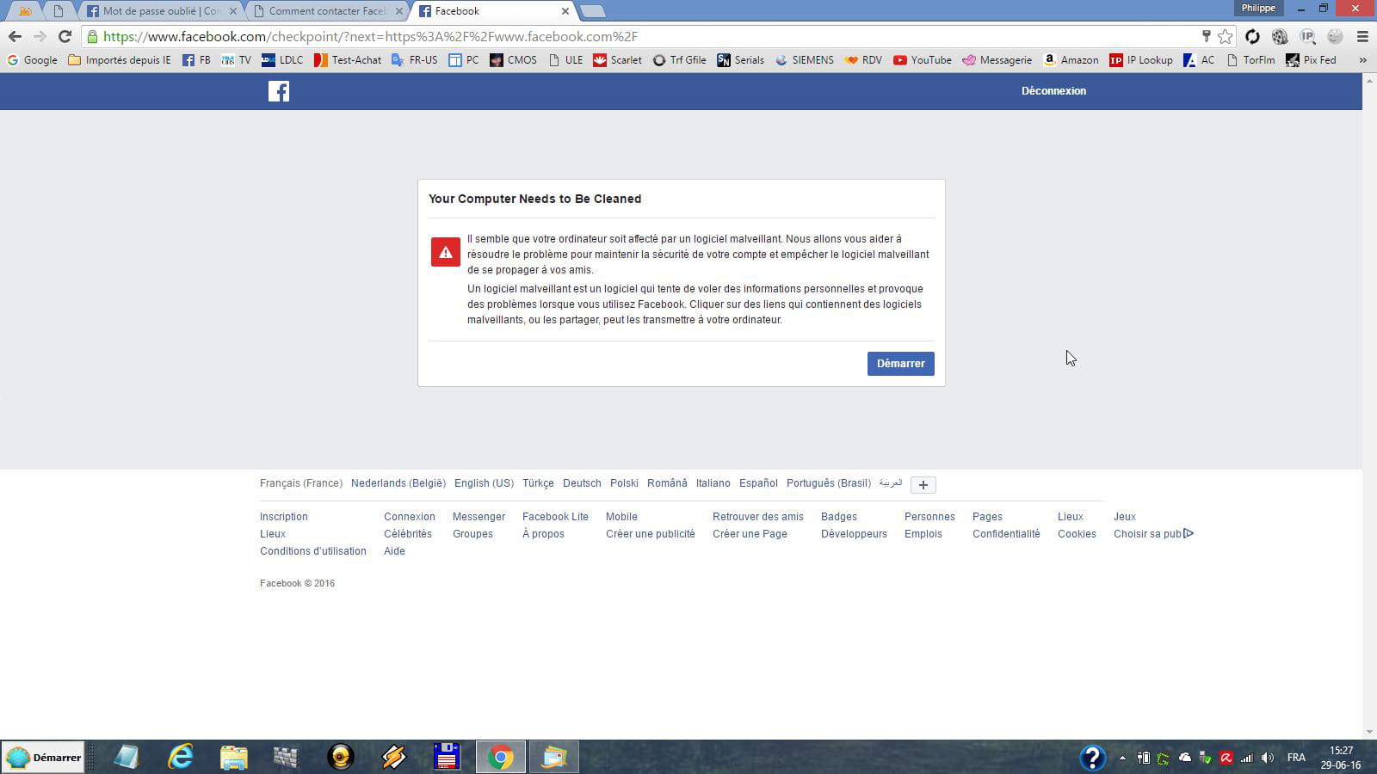Open Internet Explorer from taskbar

180,757
